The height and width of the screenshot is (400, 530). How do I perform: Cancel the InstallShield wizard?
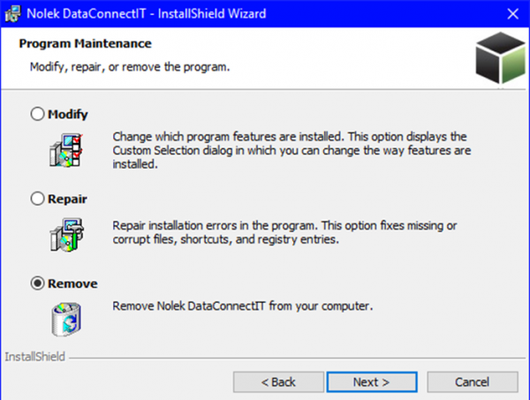pos(473,382)
